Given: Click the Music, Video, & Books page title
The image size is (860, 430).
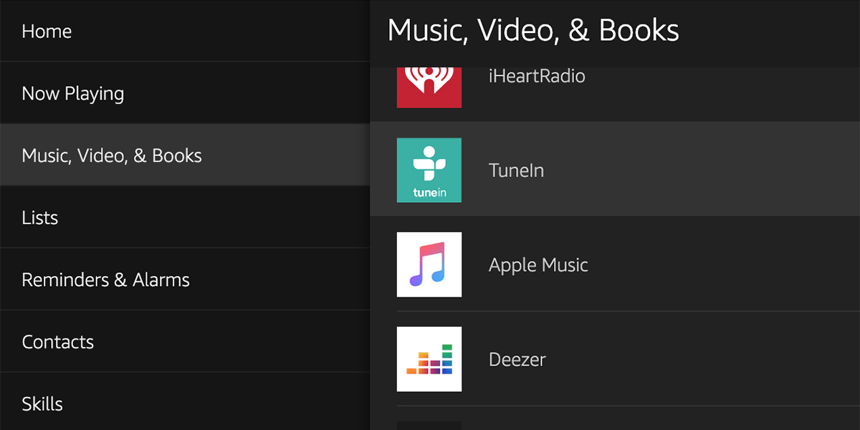Looking at the screenshot, I should coord(533,30).
